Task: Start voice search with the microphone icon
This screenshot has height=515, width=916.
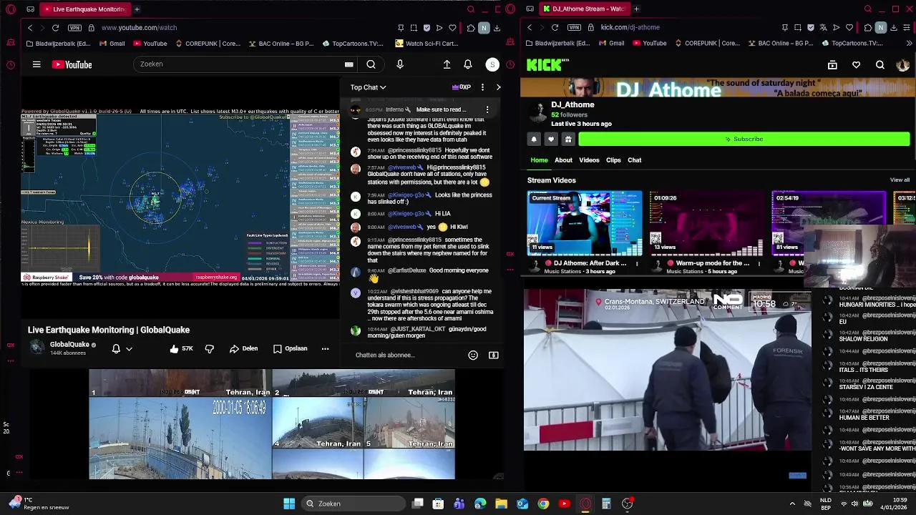Action: tap(400, 64)
